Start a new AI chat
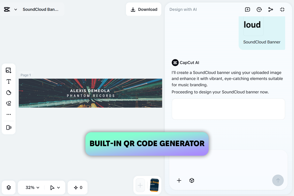 (x=247, y=9)
